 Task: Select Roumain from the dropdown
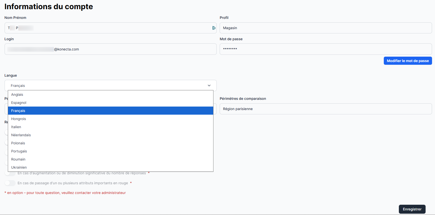(18, 159)
